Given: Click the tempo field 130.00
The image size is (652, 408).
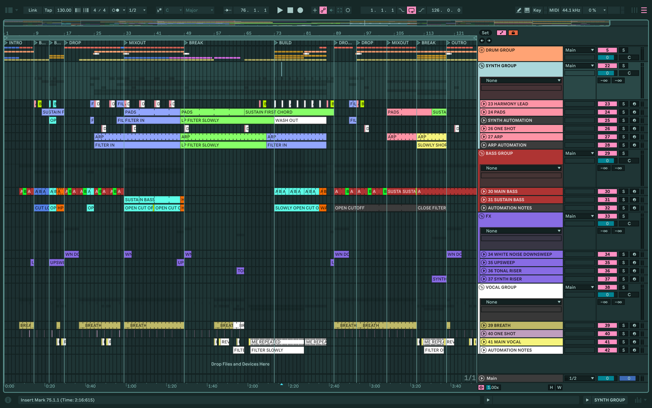Looking at the screenshot, I should click(x=64, y=10).
